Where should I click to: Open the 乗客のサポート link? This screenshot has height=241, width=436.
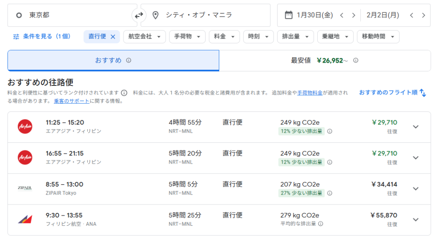coord(72,101)
